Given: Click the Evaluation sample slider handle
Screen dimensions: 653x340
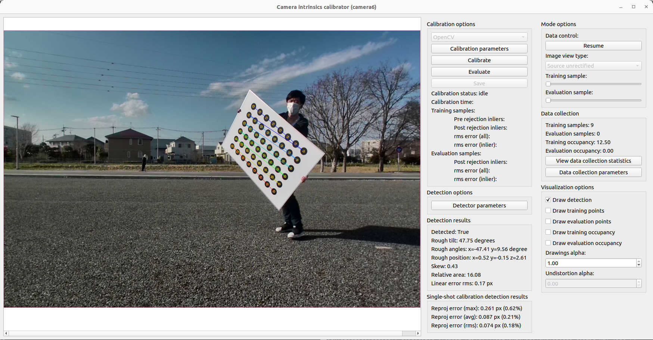Looking at the screenshot, I should pyautogui.click(x=548, y=100).
